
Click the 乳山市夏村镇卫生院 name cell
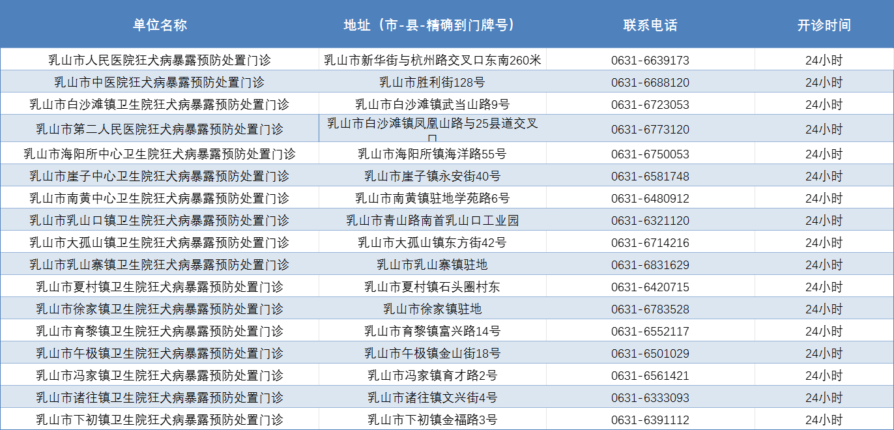(160, 287)
